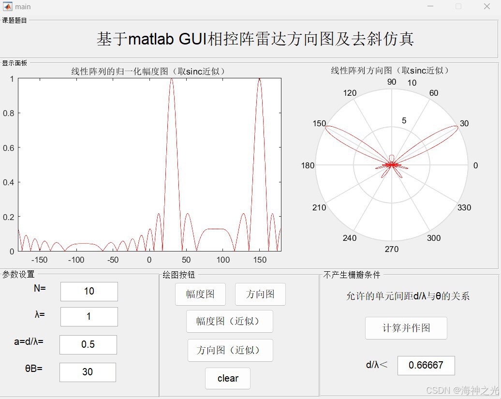Click the 330 degree label on polar plot
This screenshot has height=399, width=501.
[x=464, y=207]
